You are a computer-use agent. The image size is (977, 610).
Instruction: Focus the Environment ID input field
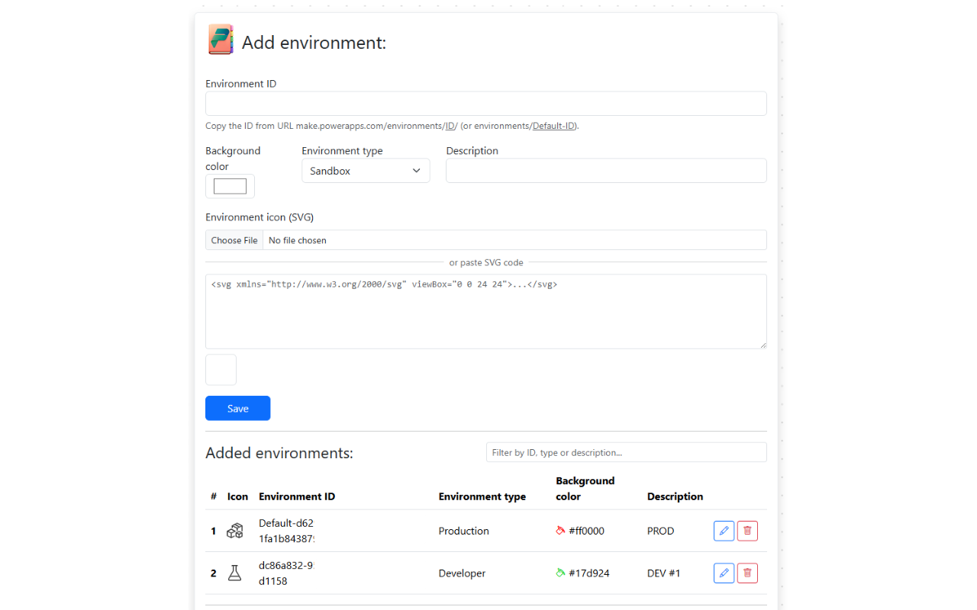tap(486, 104)
